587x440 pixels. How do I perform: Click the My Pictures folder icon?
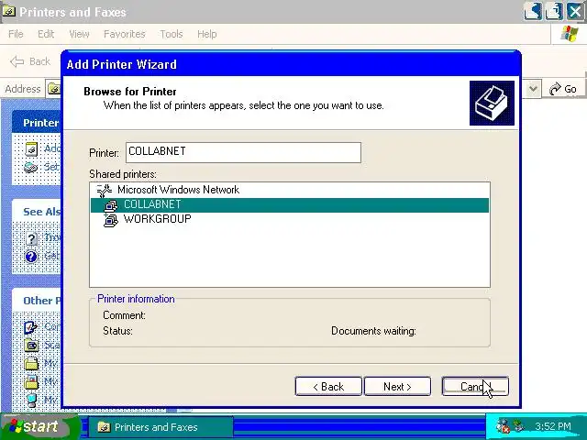tap(31, 381)
